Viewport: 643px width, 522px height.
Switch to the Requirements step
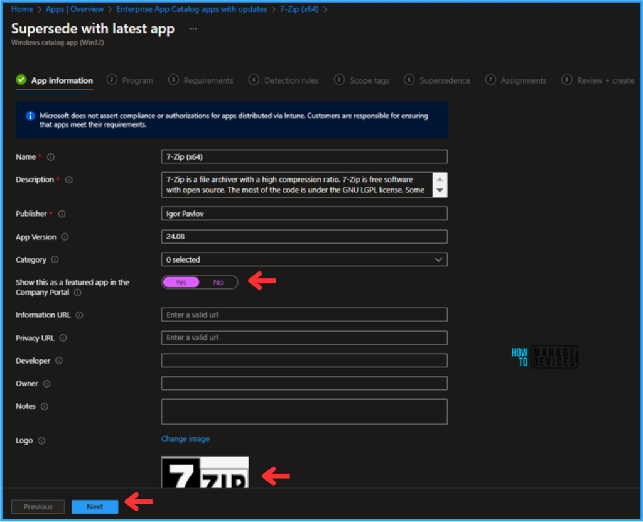click(x=201, y=80)
